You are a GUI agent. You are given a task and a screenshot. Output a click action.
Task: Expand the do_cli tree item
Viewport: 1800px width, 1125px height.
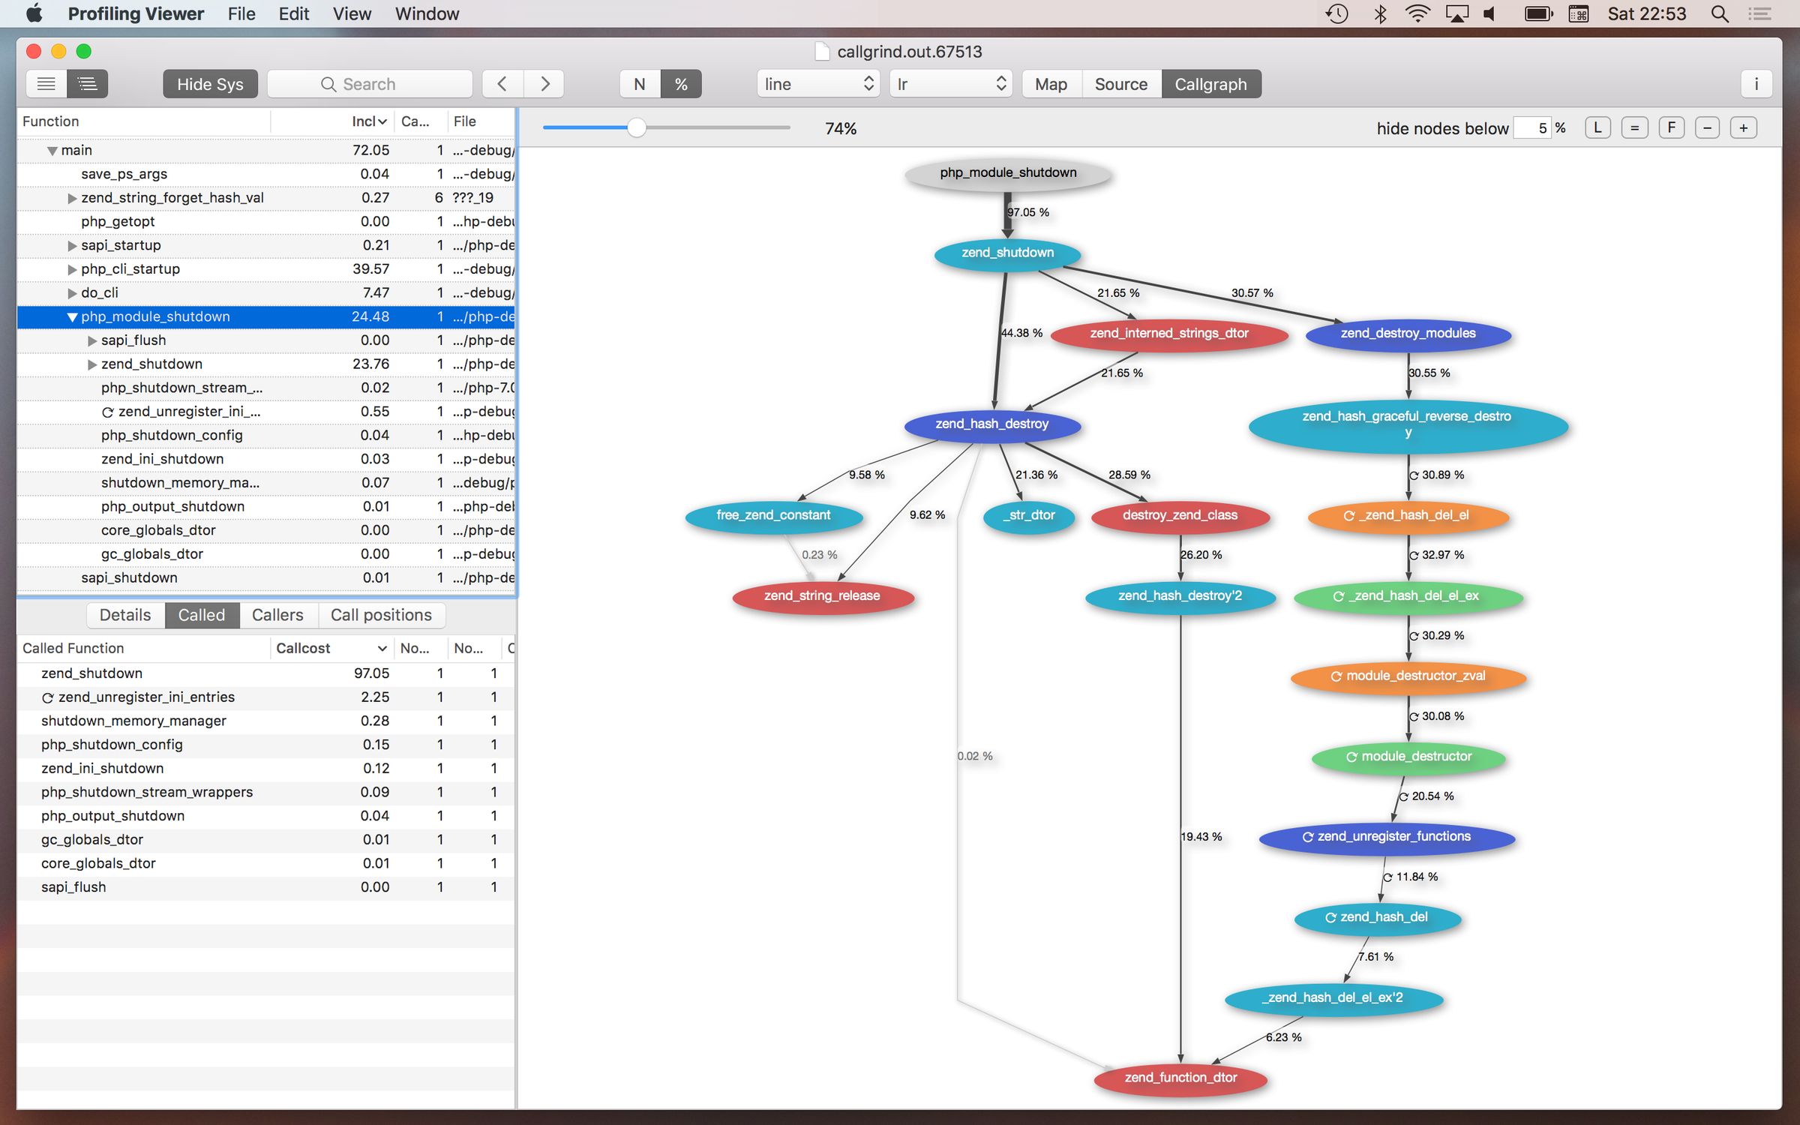[72, 292]
